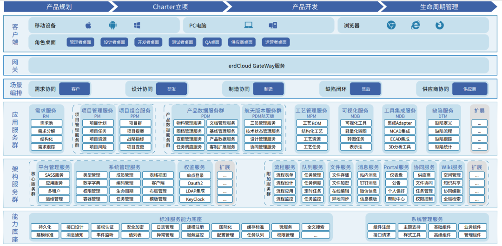Select the 研发 button beside 设计协同
This screenshot has height=246, width=502.
pos(172,89)
